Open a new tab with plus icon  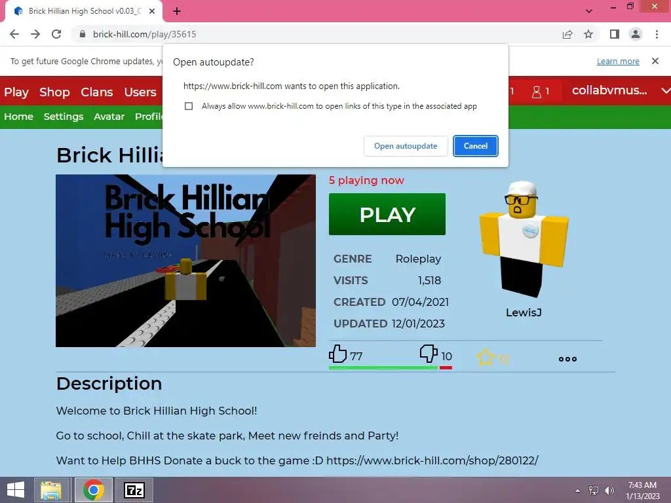tap(177, 11)
